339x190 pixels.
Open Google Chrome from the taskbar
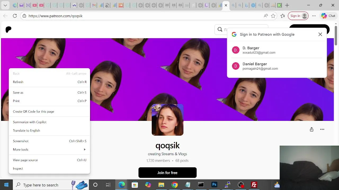point(175,185)
